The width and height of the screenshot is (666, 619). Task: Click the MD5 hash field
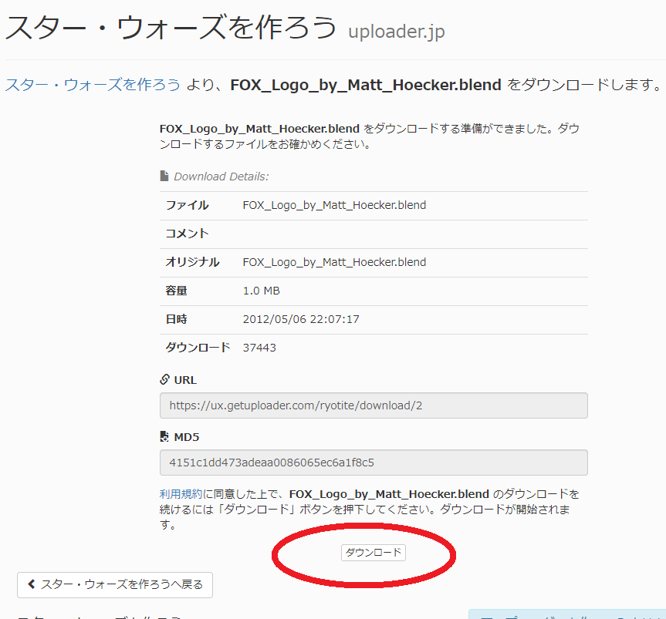[374, 463]
